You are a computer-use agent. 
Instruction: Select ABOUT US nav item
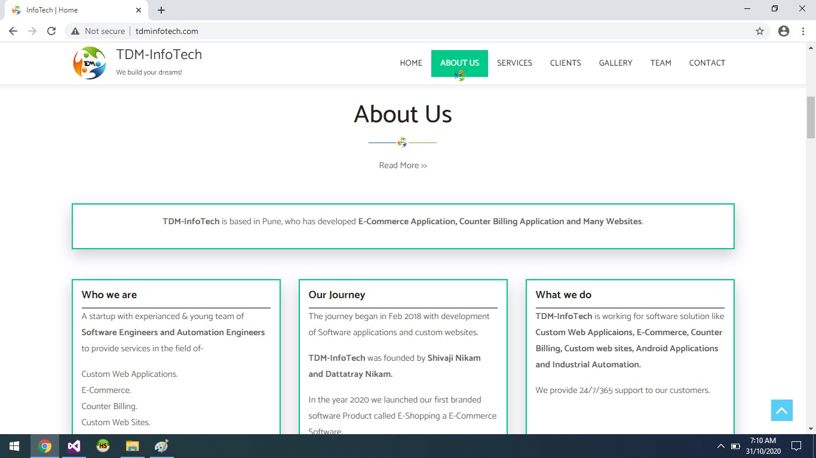[459, 63]
